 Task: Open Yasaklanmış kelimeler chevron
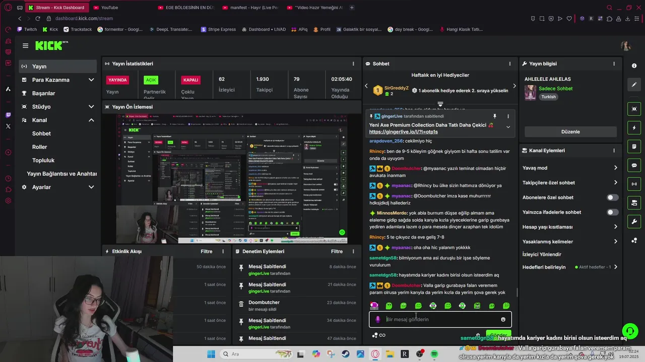[x=615, y=241]
